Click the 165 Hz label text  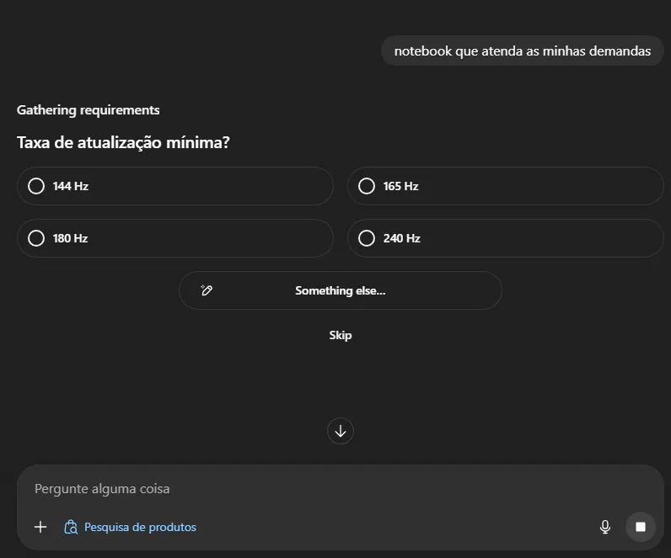(400, 186)
